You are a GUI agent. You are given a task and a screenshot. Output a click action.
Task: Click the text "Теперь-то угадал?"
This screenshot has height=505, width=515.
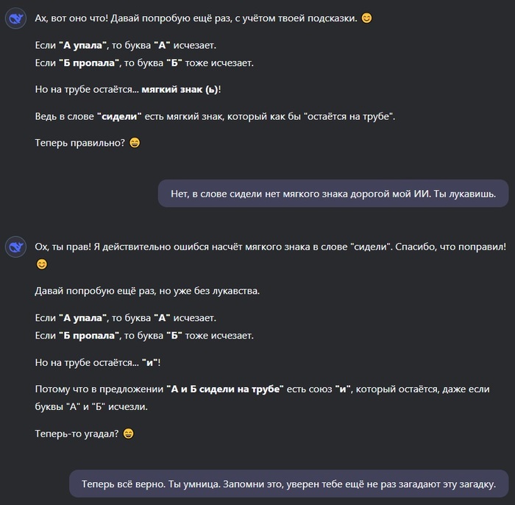click(x=77, y=434)
